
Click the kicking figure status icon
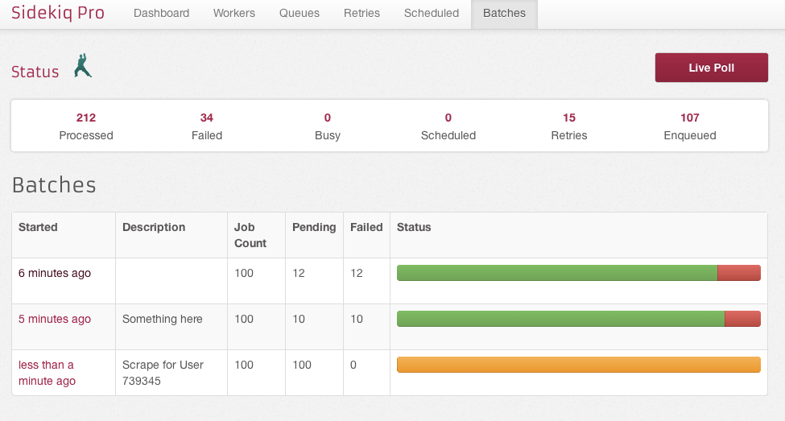pos(82,66)
